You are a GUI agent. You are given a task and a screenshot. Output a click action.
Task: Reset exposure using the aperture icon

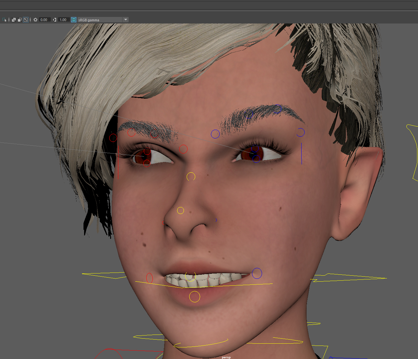click(35, 20)
